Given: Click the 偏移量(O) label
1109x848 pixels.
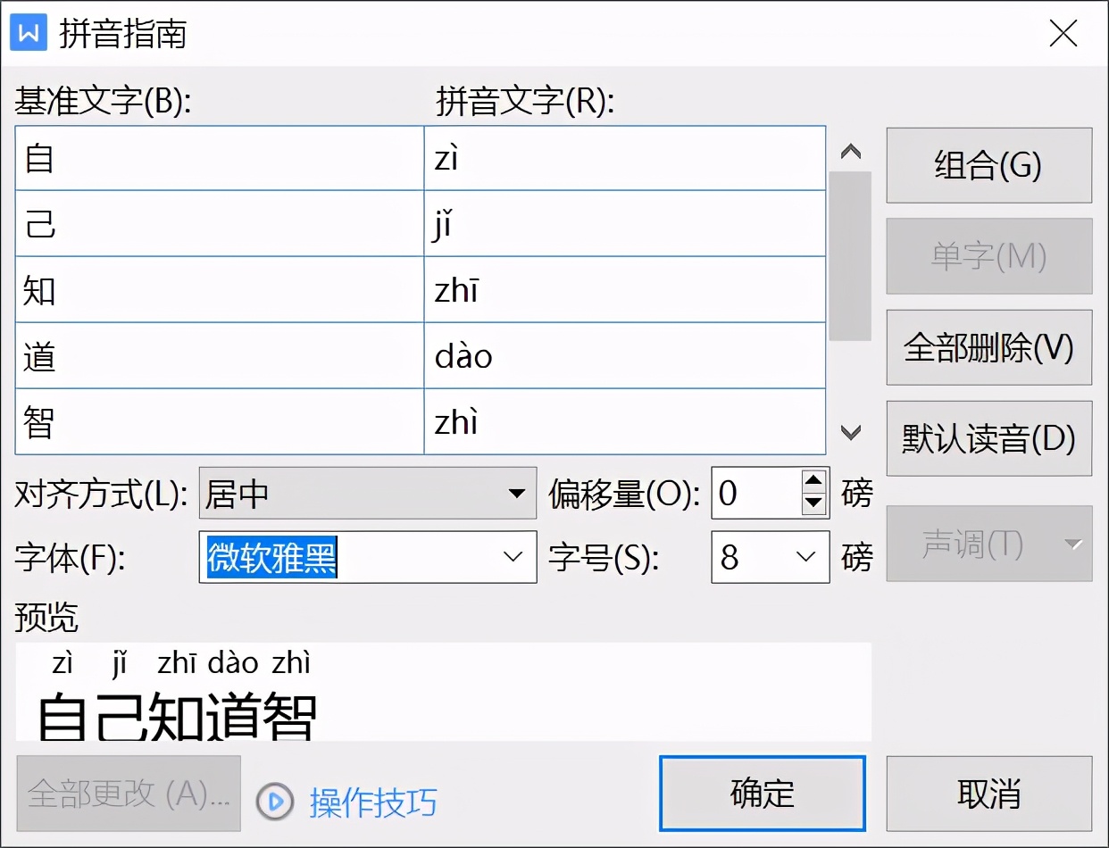Looking at the screenshot, I should 624,494.
